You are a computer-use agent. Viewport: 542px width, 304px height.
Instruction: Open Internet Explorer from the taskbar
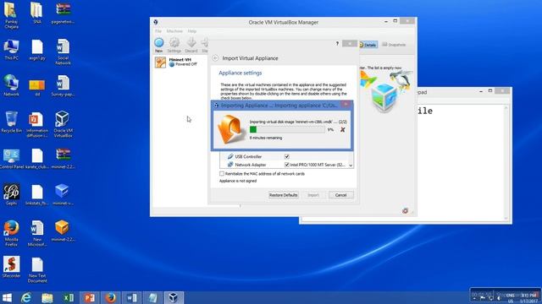tap(26, 298)
